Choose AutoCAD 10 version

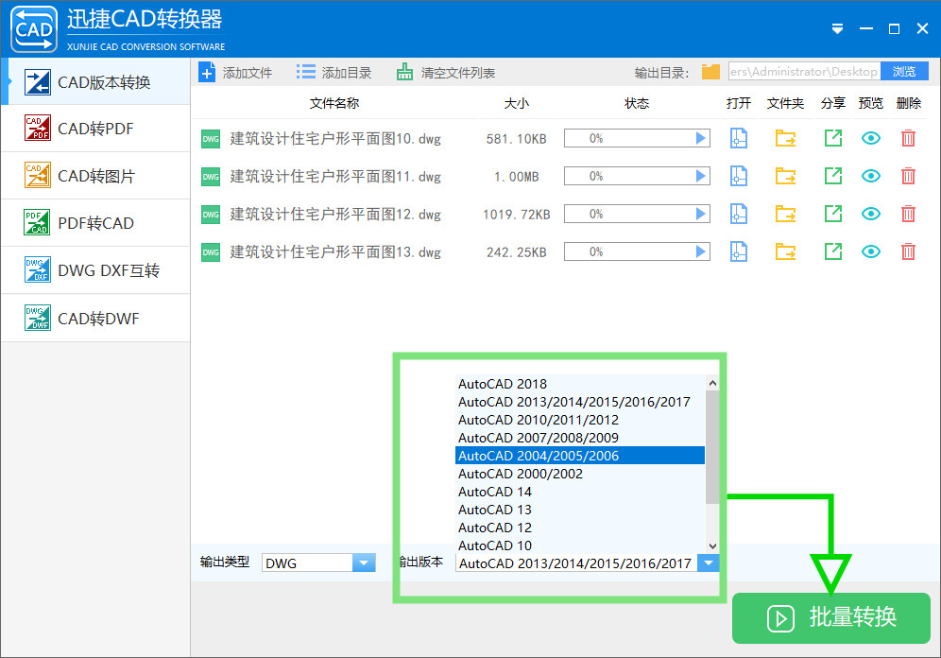click(580, 545)
